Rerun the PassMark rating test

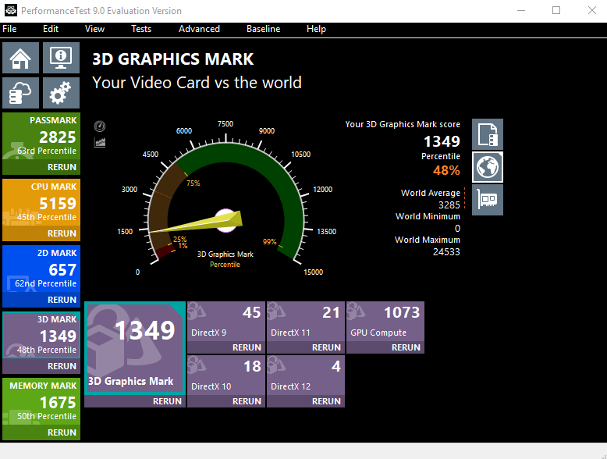tap(62, 167)
